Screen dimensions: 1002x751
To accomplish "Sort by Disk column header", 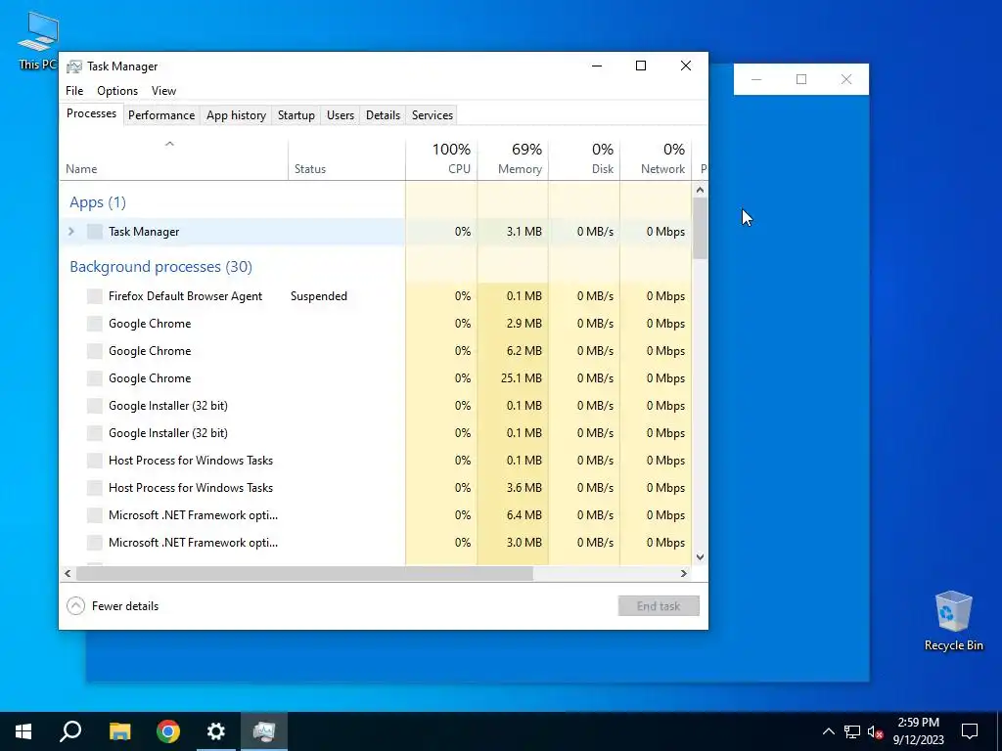I will 584,159.
